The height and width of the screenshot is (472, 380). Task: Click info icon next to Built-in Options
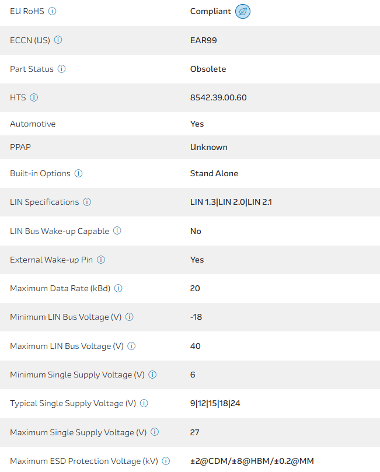tap(79, 173)
